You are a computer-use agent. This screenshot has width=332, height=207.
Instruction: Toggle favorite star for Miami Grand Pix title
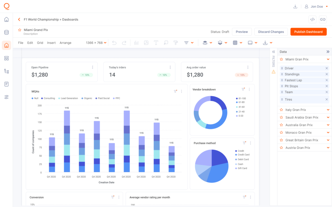pyautogui.click(x=20, y=30)
